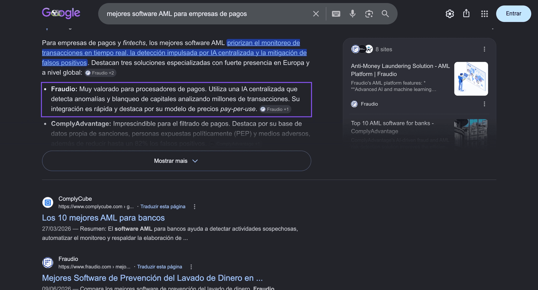Screen dimensions: 538x290
Task: Expand AI overview with Mostrar mais
Action: tap(177, 161)
